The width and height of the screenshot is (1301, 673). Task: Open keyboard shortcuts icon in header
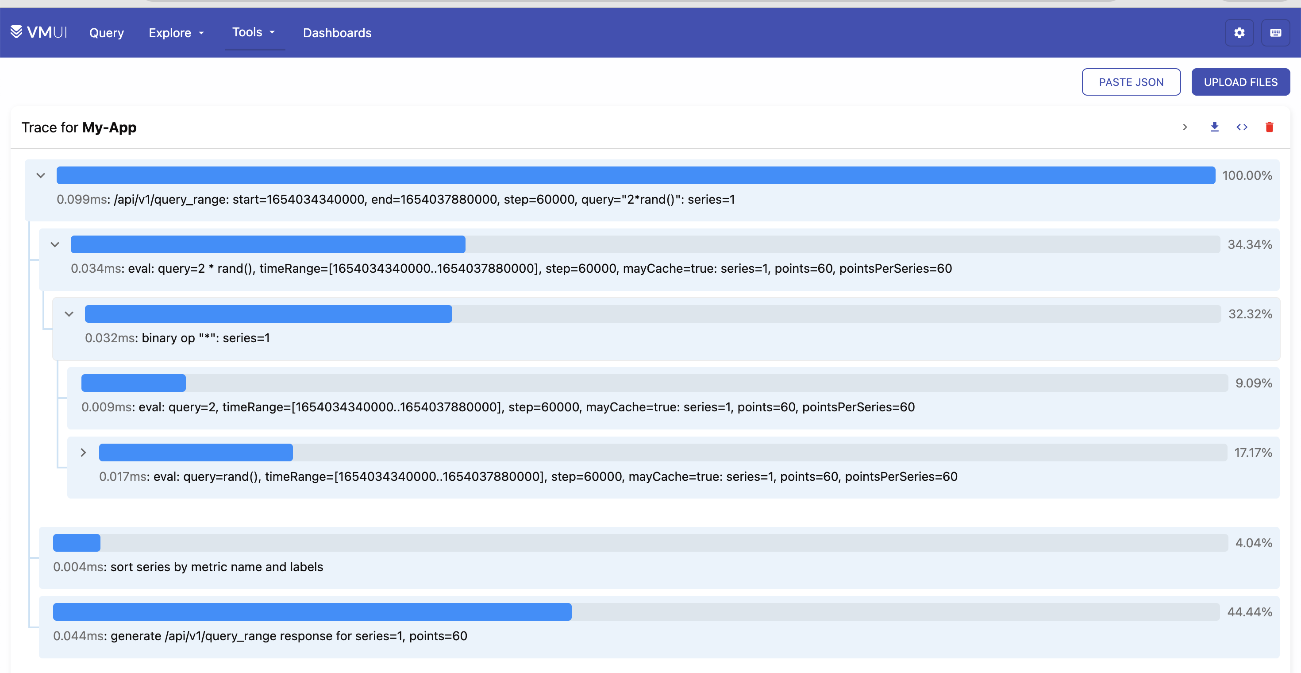1275,33
